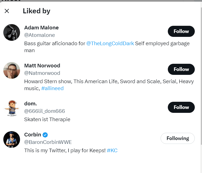
Task: Click dom.'s profile avatar
Action: [x=12, y=108]
